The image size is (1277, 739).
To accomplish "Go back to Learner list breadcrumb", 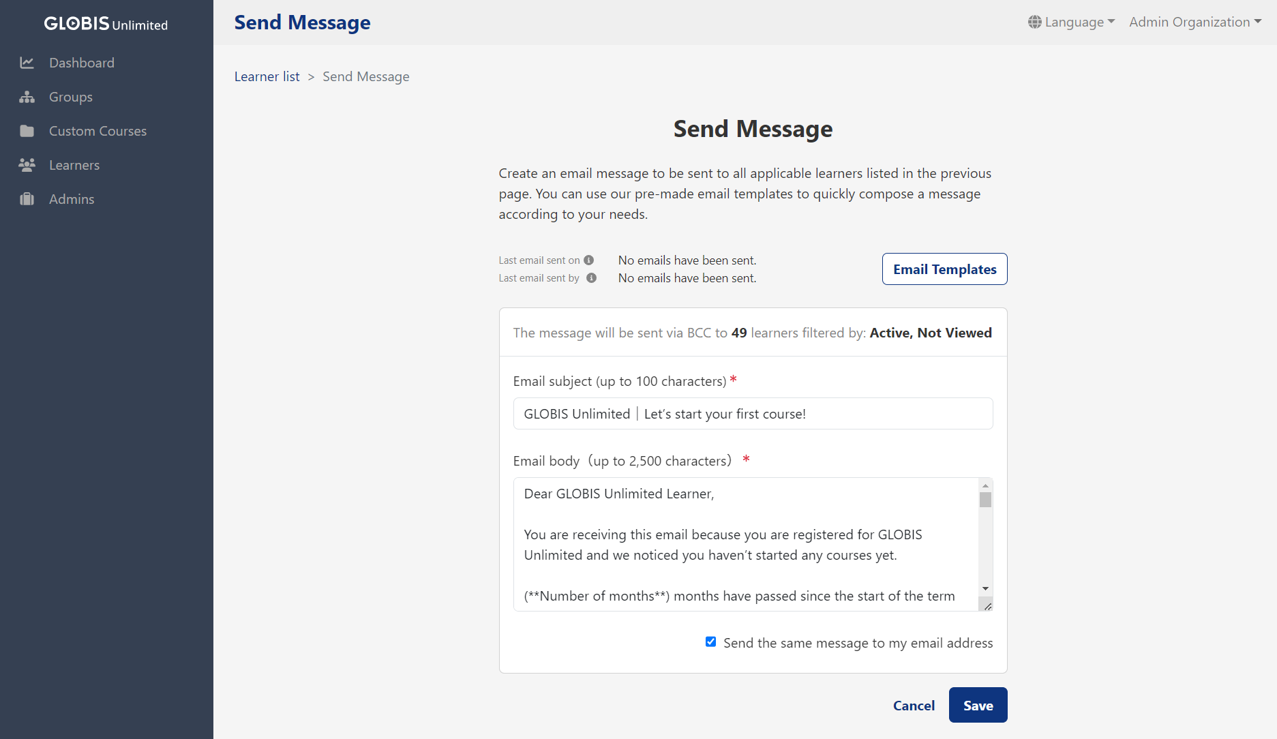I will click(x=267, y=76).
